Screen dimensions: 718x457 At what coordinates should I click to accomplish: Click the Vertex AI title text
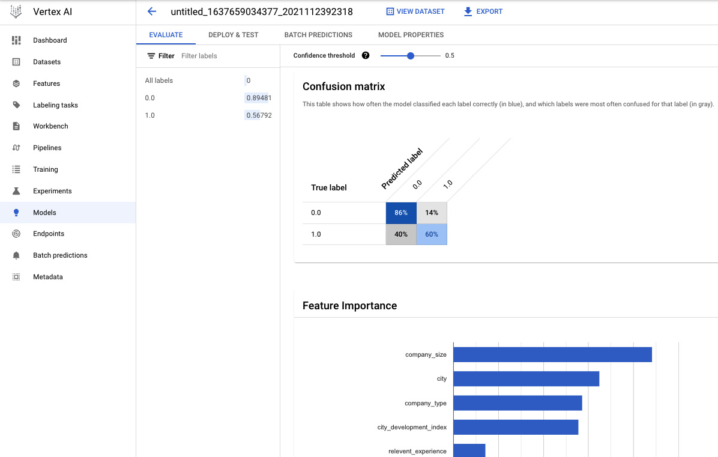coord(53,12)
